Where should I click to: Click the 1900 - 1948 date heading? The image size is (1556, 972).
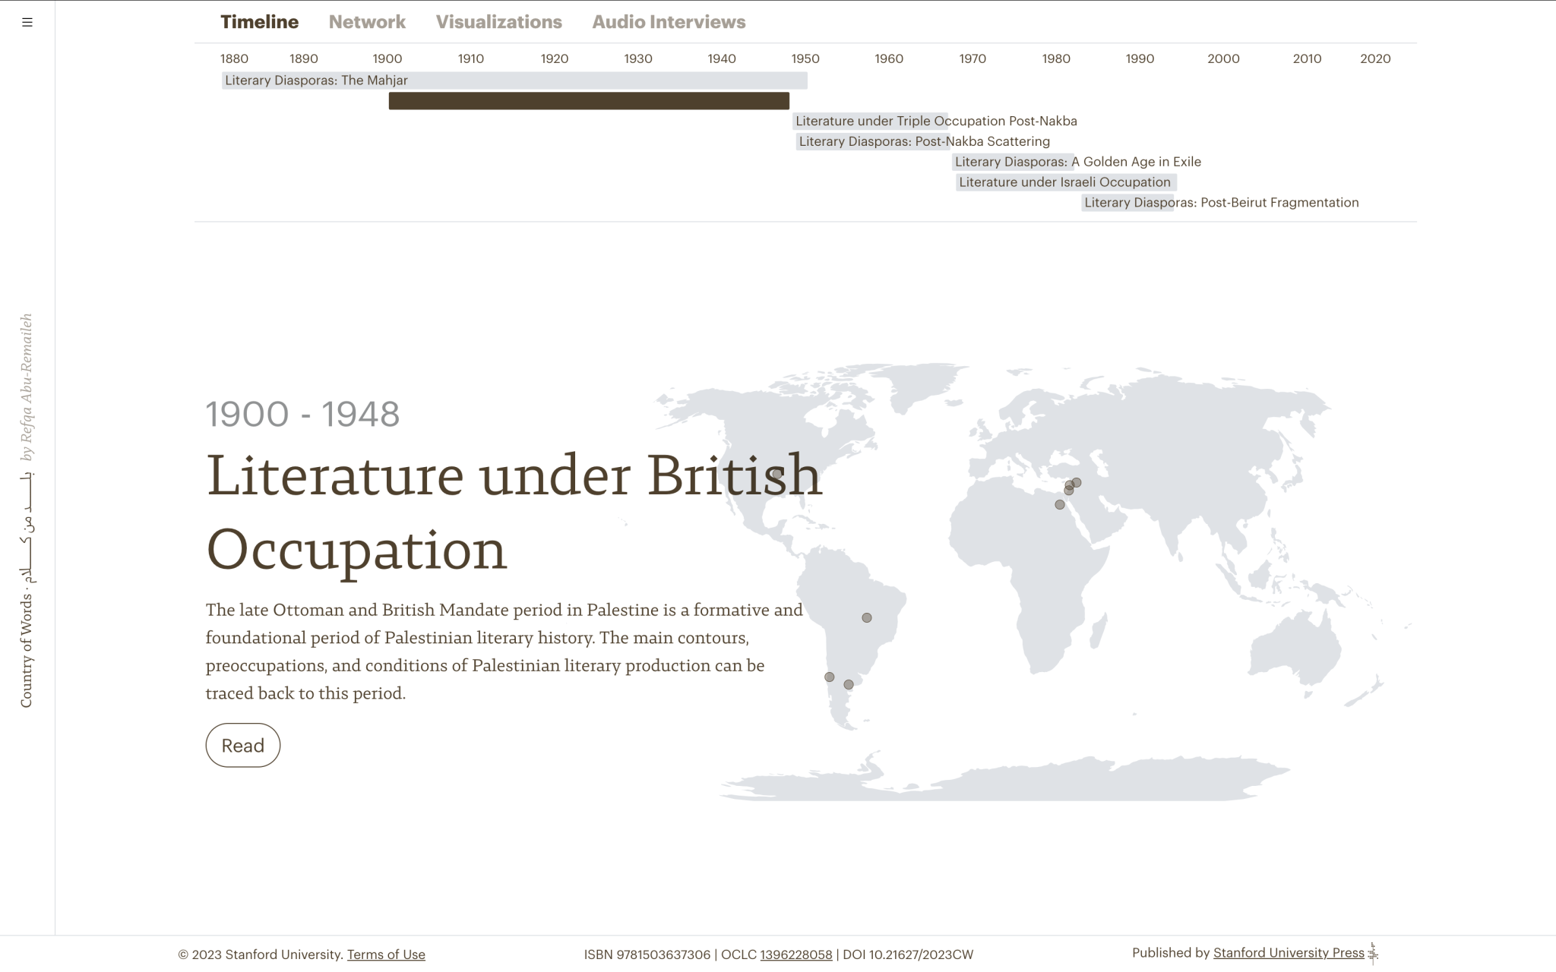pos(302,414)
